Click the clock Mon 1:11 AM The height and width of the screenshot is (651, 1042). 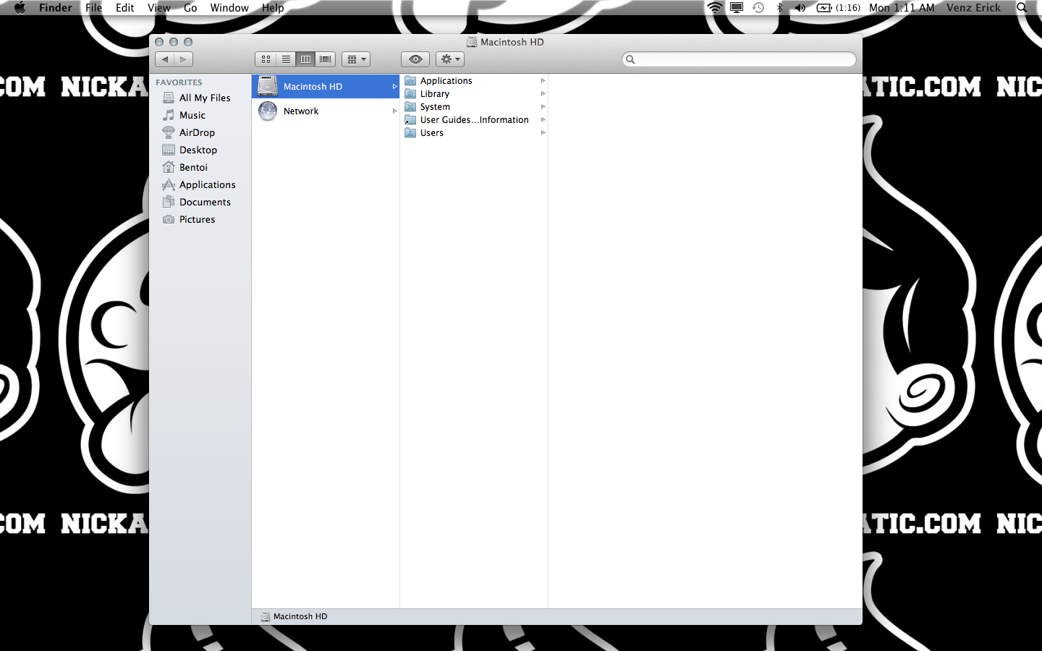click(902, 8)
